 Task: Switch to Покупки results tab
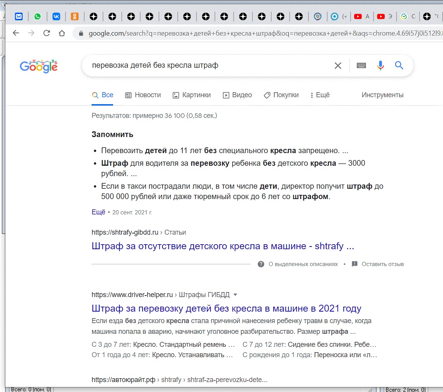tap(281, 95)
